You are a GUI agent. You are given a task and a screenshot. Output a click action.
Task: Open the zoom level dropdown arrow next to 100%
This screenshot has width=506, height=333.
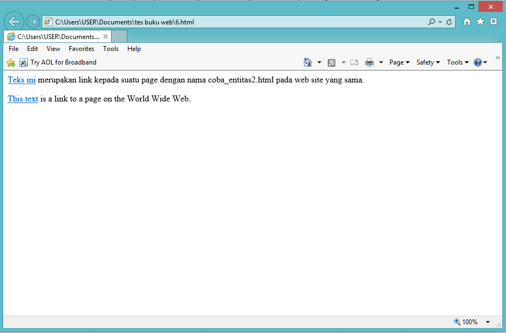click(488, 322)
